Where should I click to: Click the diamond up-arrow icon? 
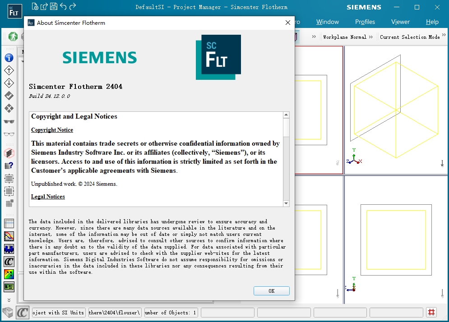click(x=9, y=70)
